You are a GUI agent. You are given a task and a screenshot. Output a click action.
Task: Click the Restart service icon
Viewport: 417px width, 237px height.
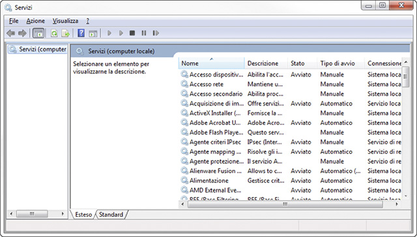156,33
